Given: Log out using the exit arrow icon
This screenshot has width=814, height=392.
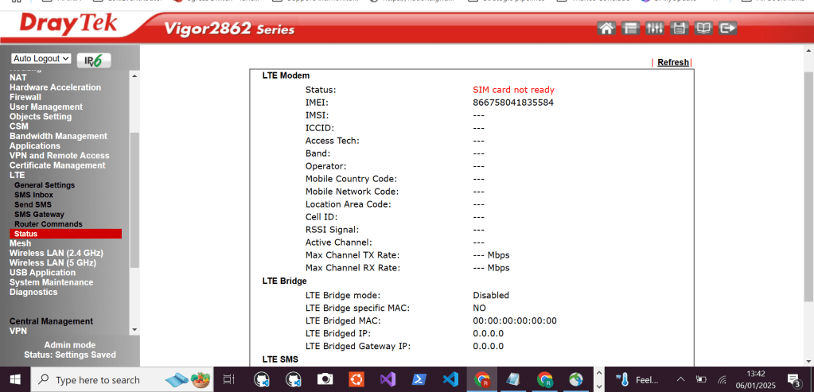Looking at the screenshot, I should tap(728, 28).
